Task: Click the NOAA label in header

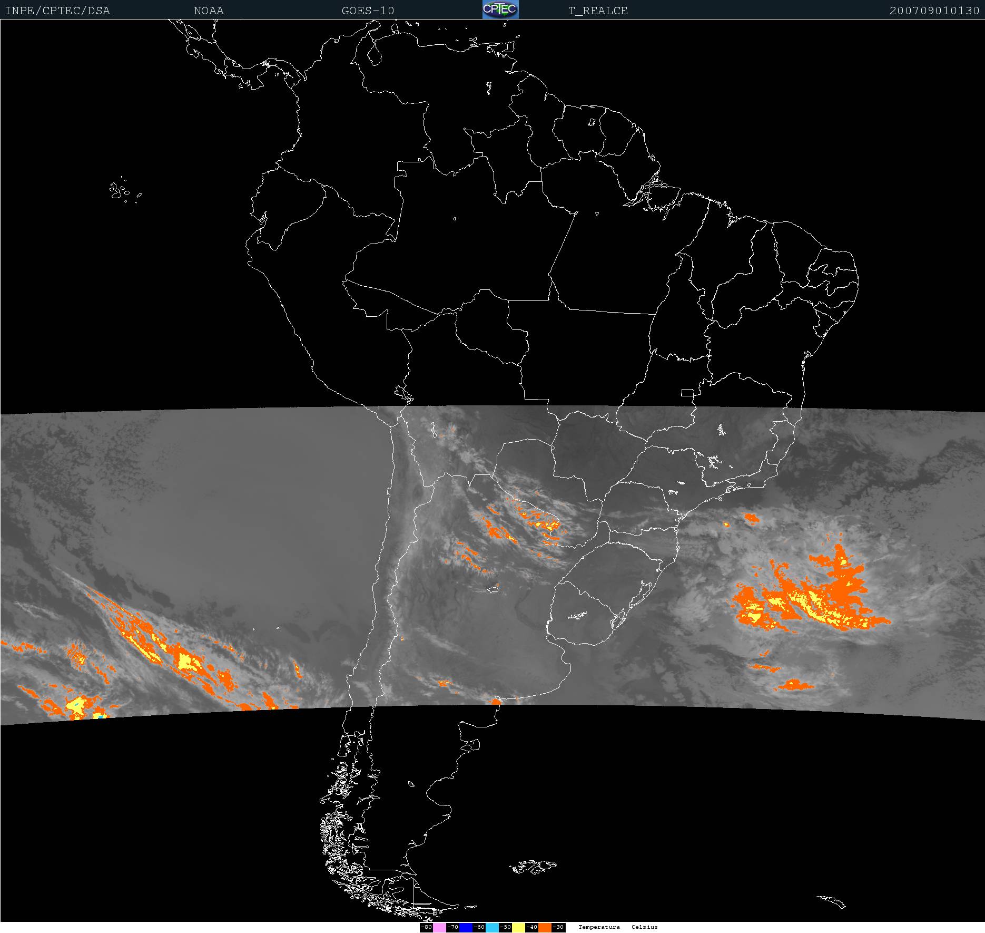Action: tap(209, 11)
